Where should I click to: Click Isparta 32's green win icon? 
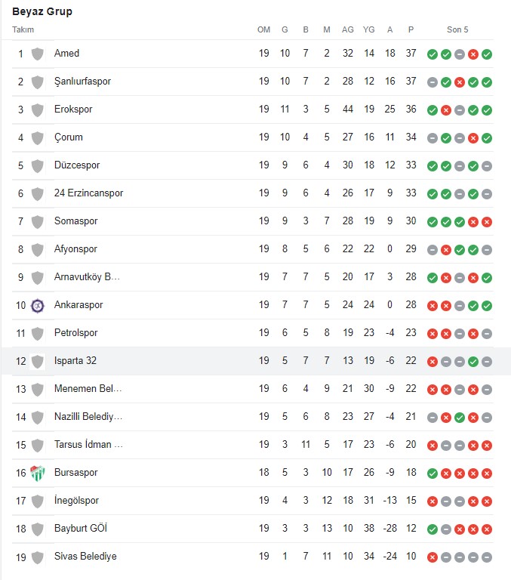tap(473, 362)
